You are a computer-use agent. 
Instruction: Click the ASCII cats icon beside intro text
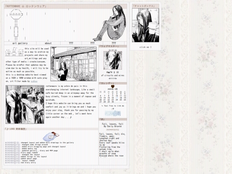pos(14,52)
